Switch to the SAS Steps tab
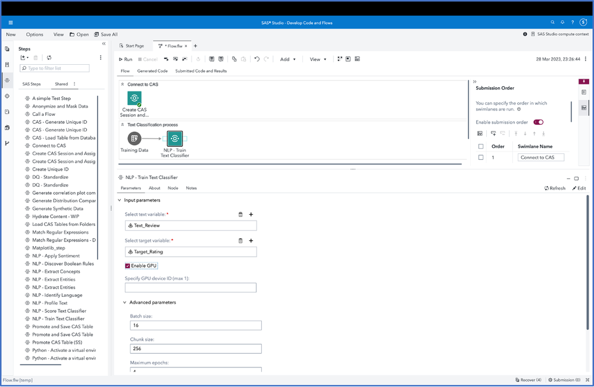594x387 pixels. [x=32, y=84]
